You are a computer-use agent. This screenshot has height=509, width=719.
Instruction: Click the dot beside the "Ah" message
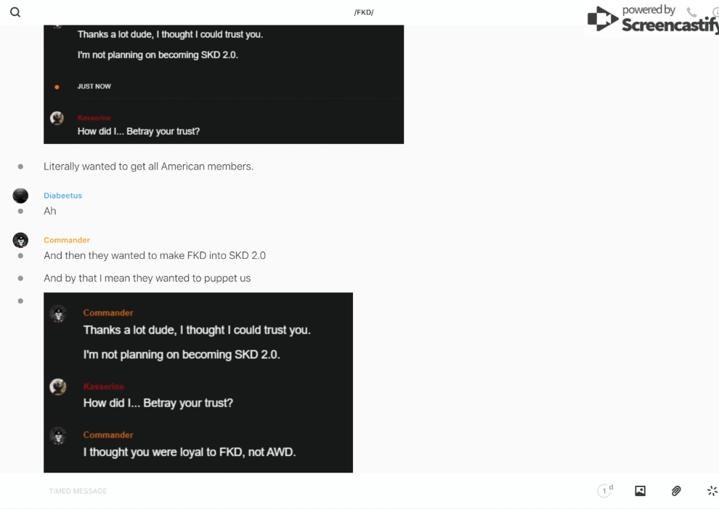20,211
